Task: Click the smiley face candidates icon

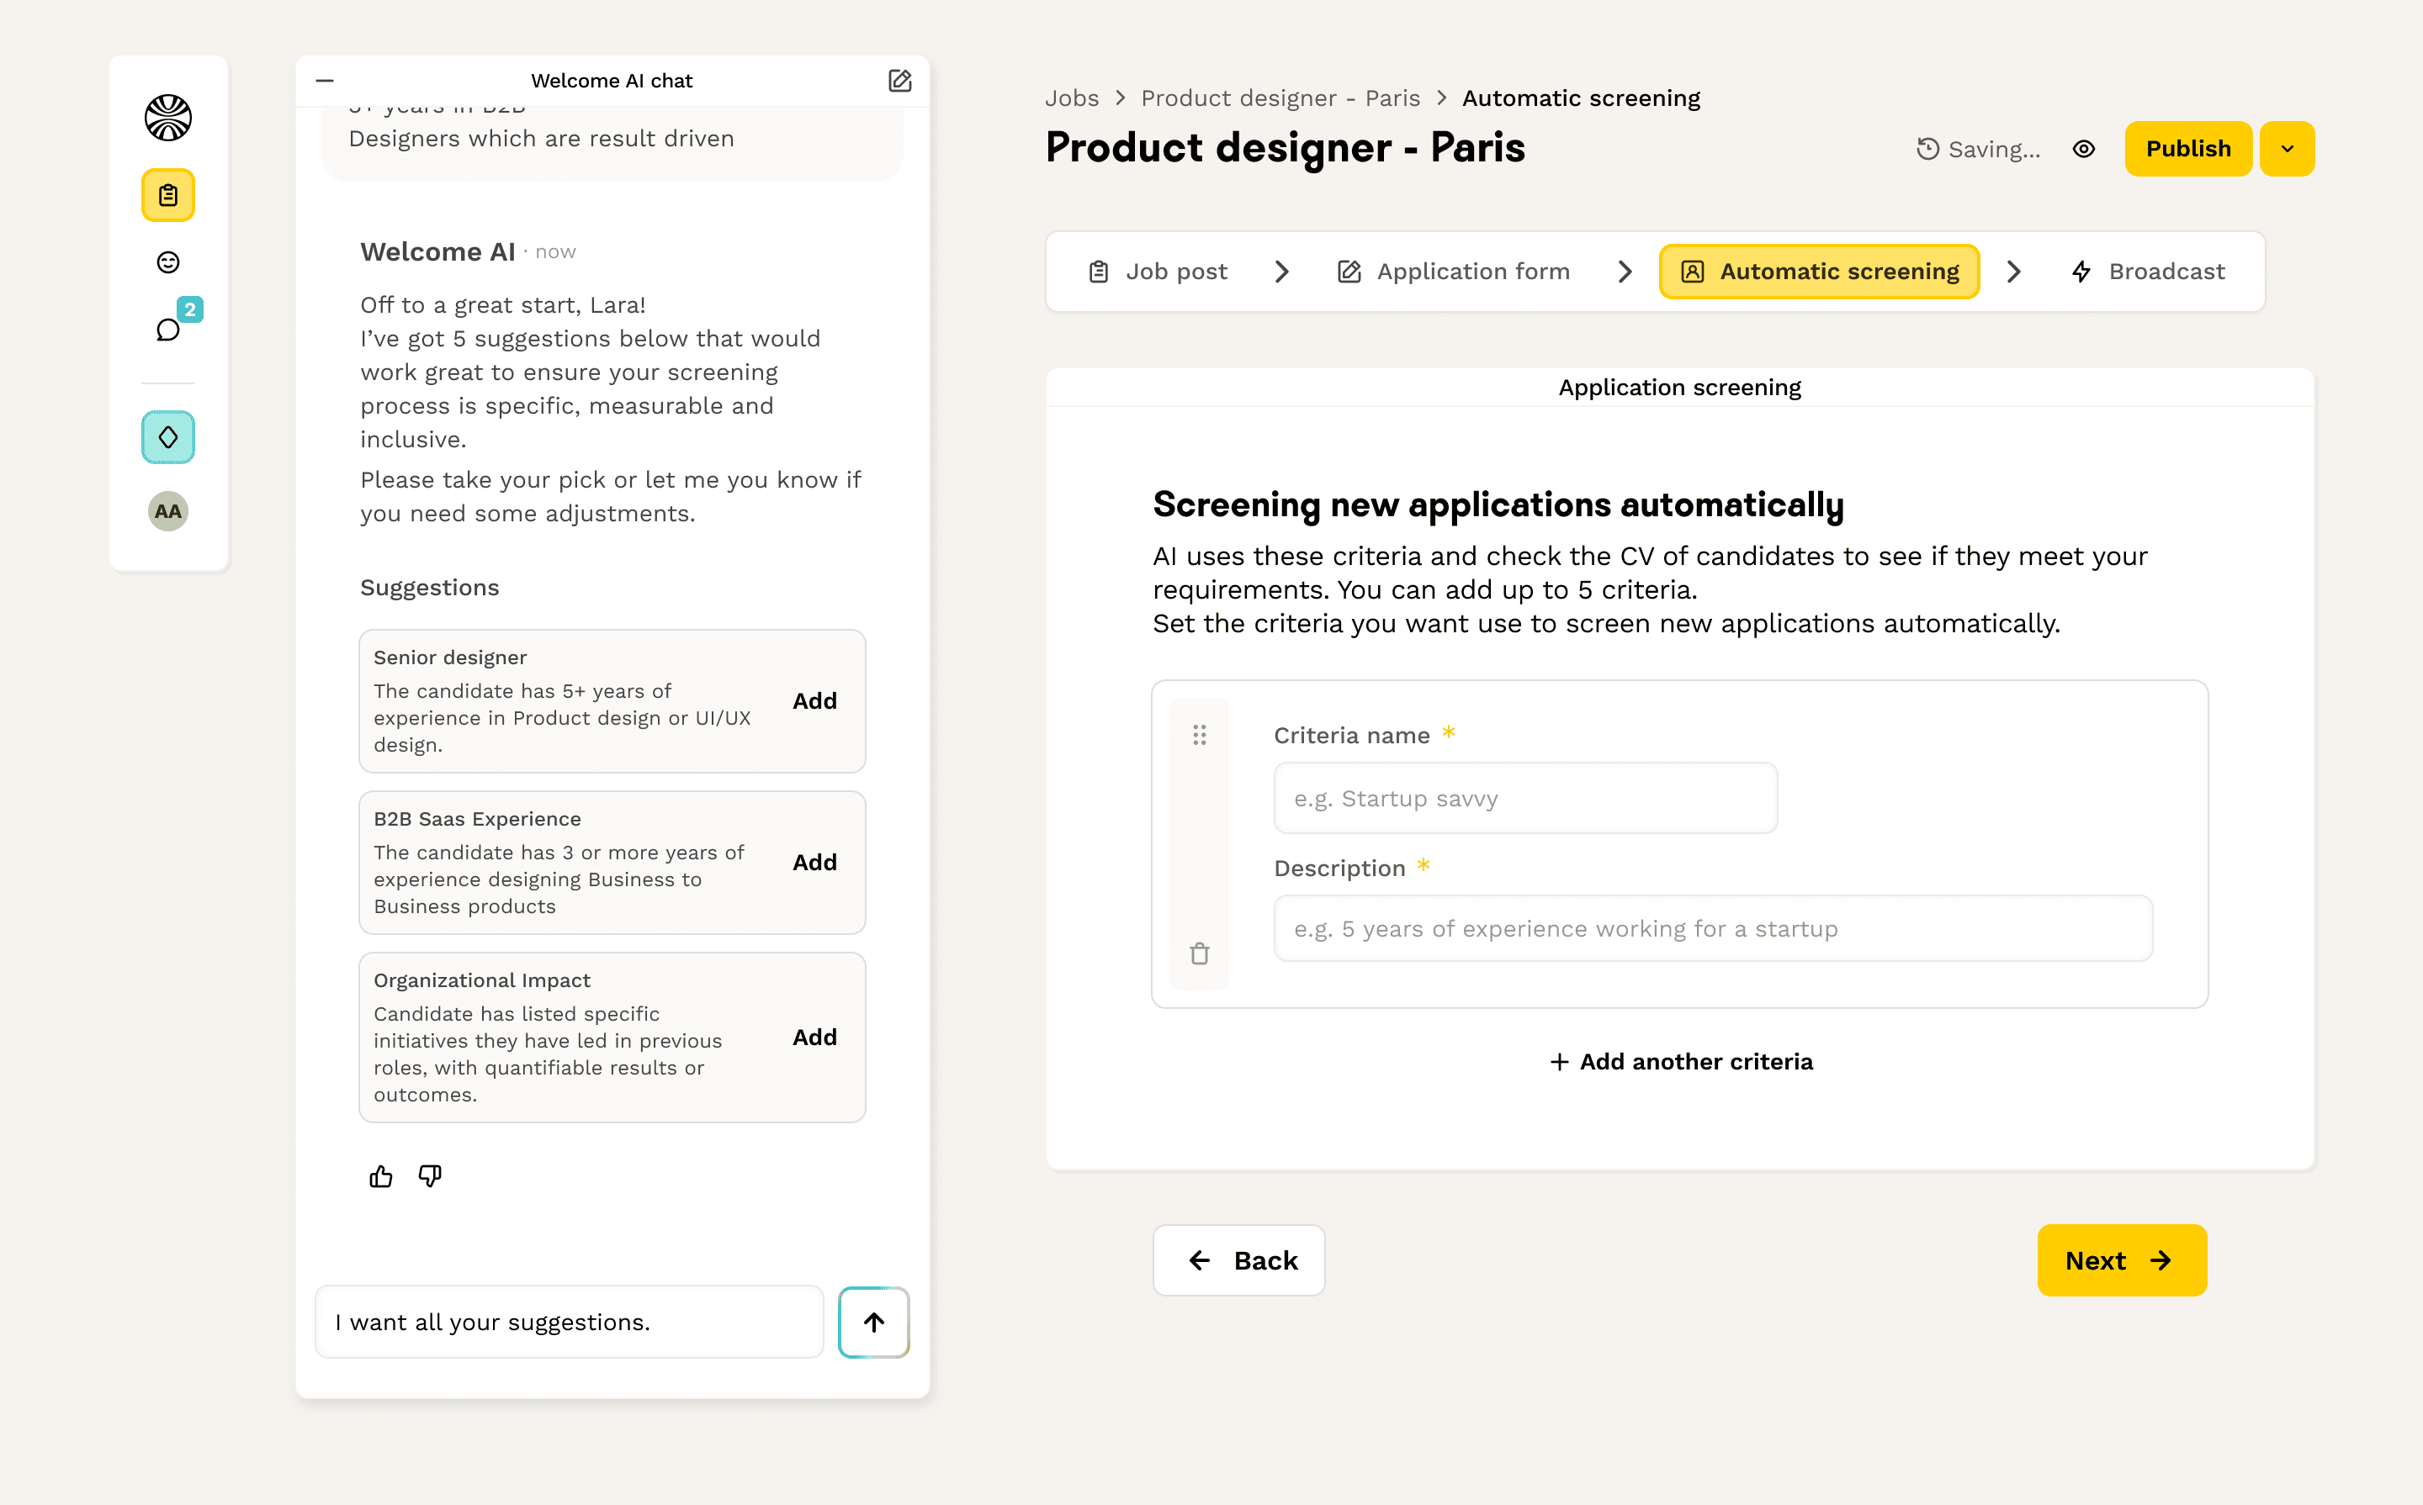Action: (x=168, y=263)
